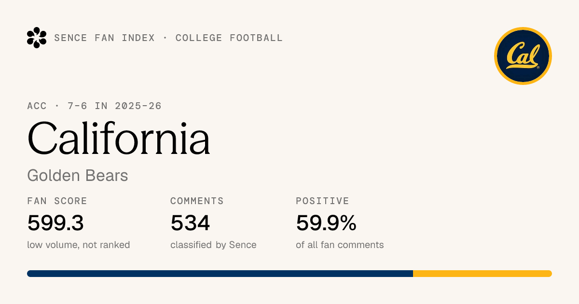Click the navy blue segment of the bar

(x=220, y=274)
